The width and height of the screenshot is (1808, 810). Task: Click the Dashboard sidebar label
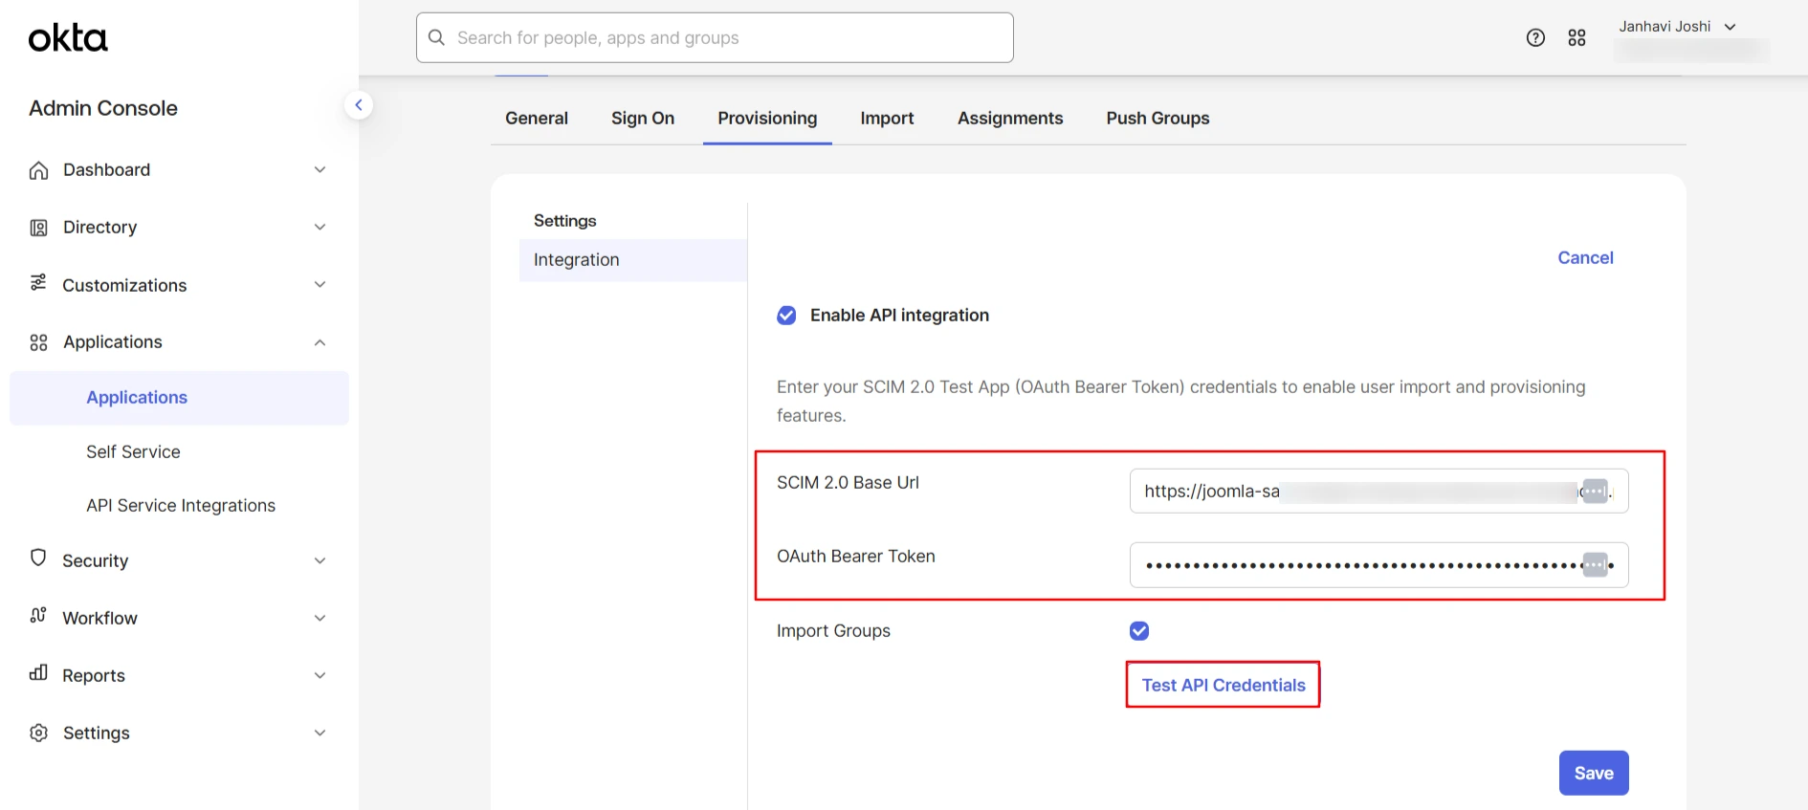coord(106,170)
